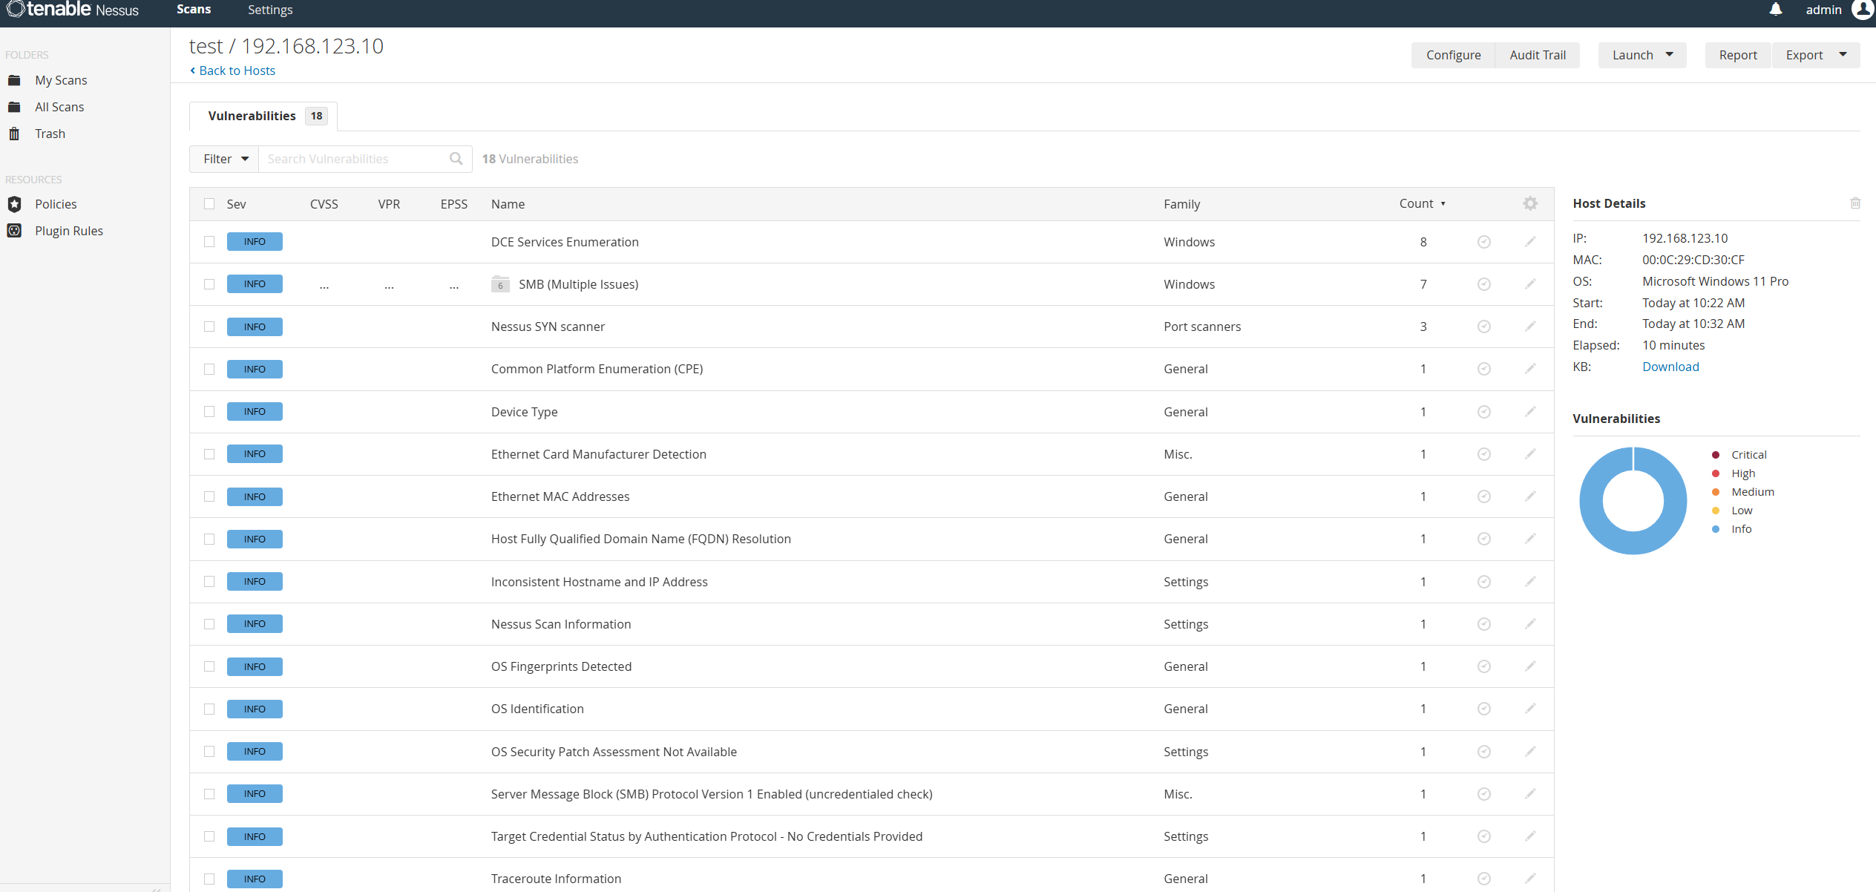Expand the Export dropdown arrow
The height and width of the screenshot is (892, 1876).
click(x=1843, y=55)
